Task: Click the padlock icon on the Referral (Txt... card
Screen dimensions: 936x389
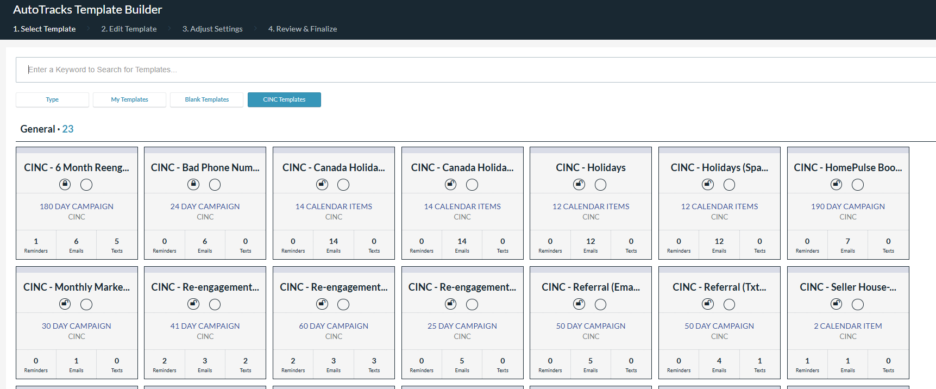Action: tap(708, 304)
